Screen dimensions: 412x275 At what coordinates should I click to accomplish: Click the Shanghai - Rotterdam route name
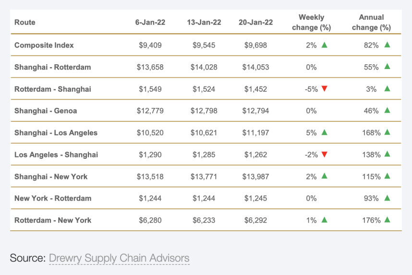(52, 67)
